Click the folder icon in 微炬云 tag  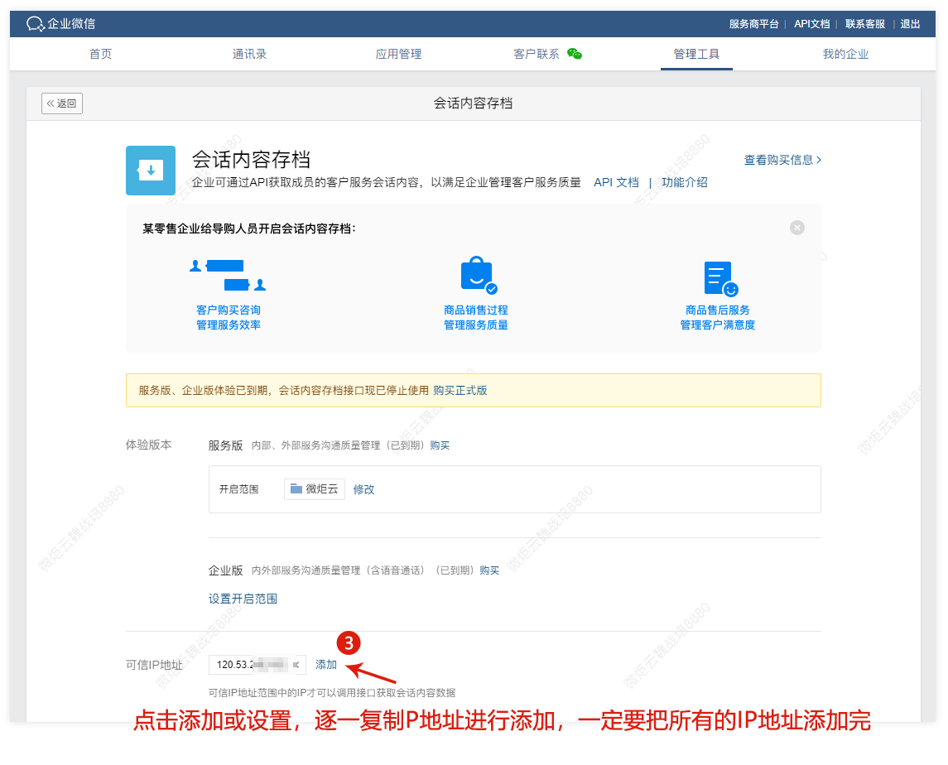click(x=296, y=488)
